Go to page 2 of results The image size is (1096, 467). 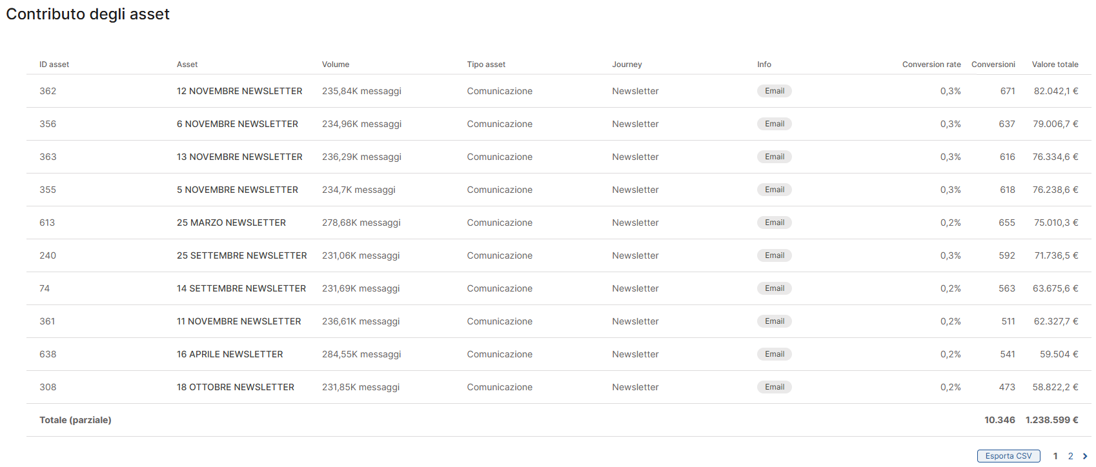click(x=1070, y=456)
